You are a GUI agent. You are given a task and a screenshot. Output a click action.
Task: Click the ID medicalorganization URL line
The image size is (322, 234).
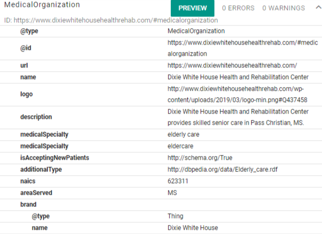[111, 20]
